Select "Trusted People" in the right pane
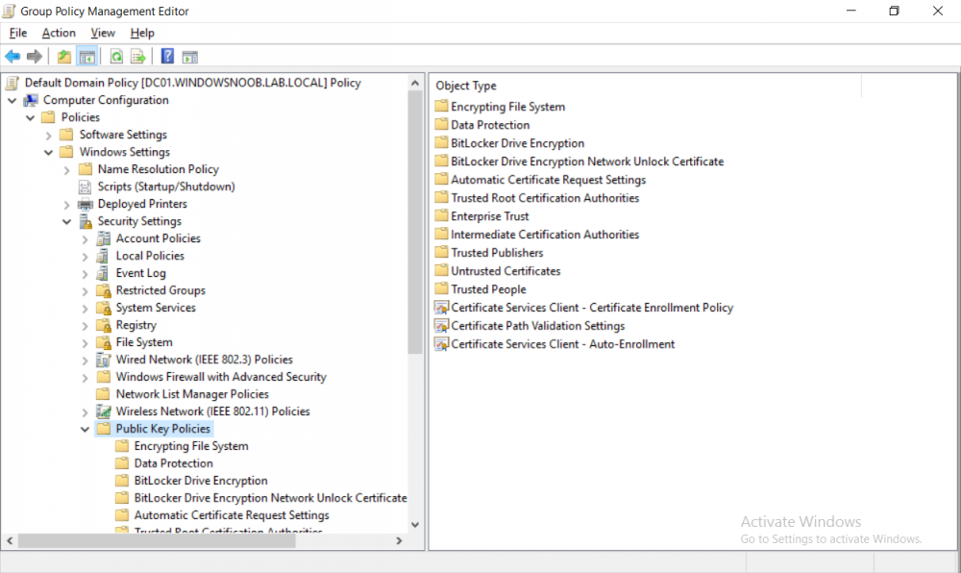The image size is (961, 573). 488,289
